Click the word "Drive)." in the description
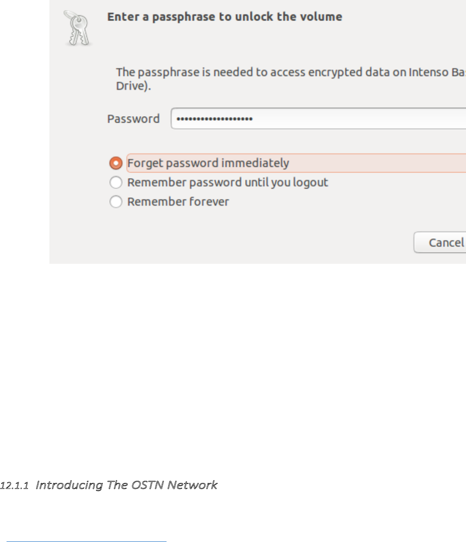The width and height of the screenshot is (466, 542). click(x=133, y=86)
